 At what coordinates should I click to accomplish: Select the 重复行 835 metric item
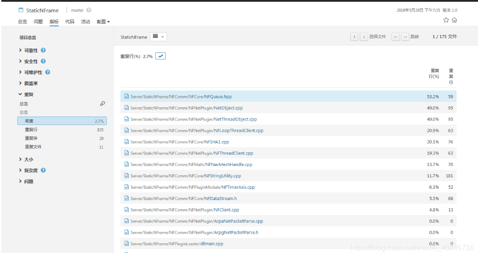click(x=62, y=130)
